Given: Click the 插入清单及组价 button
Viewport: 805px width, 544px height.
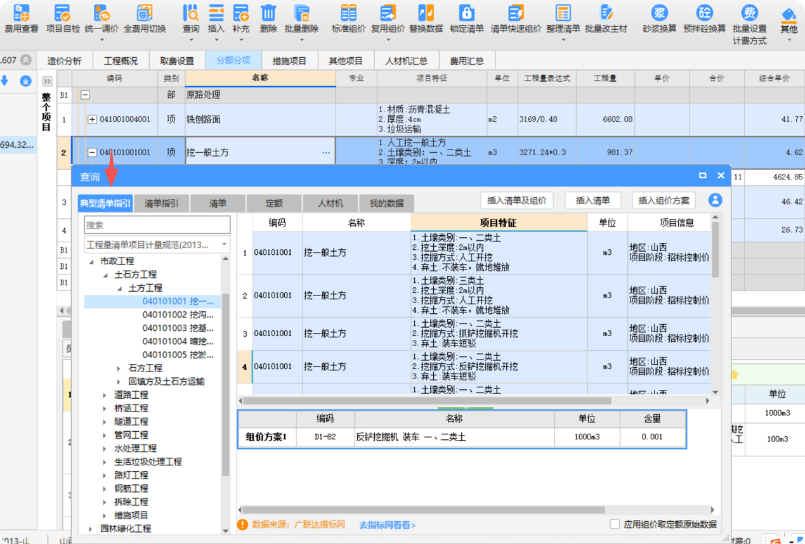Looking at the screenshot, I should click(x=516, y=200).
